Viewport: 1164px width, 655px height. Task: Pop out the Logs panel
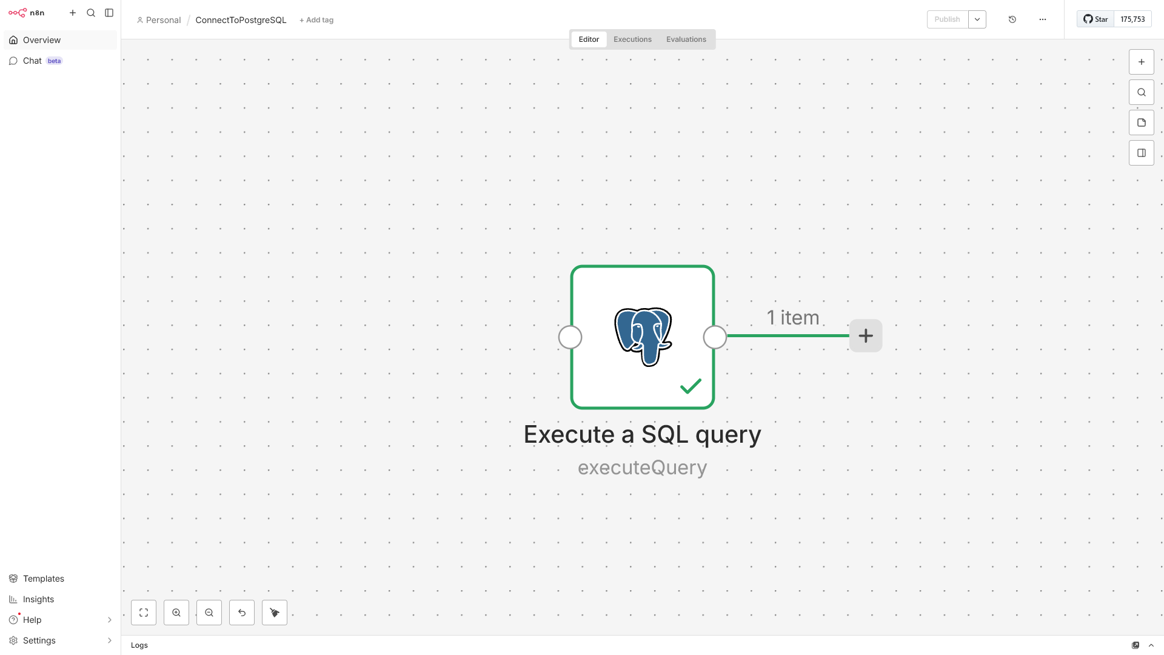coord(1135,645)
